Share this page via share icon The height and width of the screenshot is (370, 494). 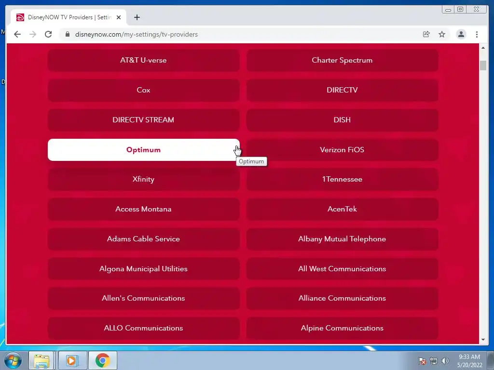coord(426,34)
